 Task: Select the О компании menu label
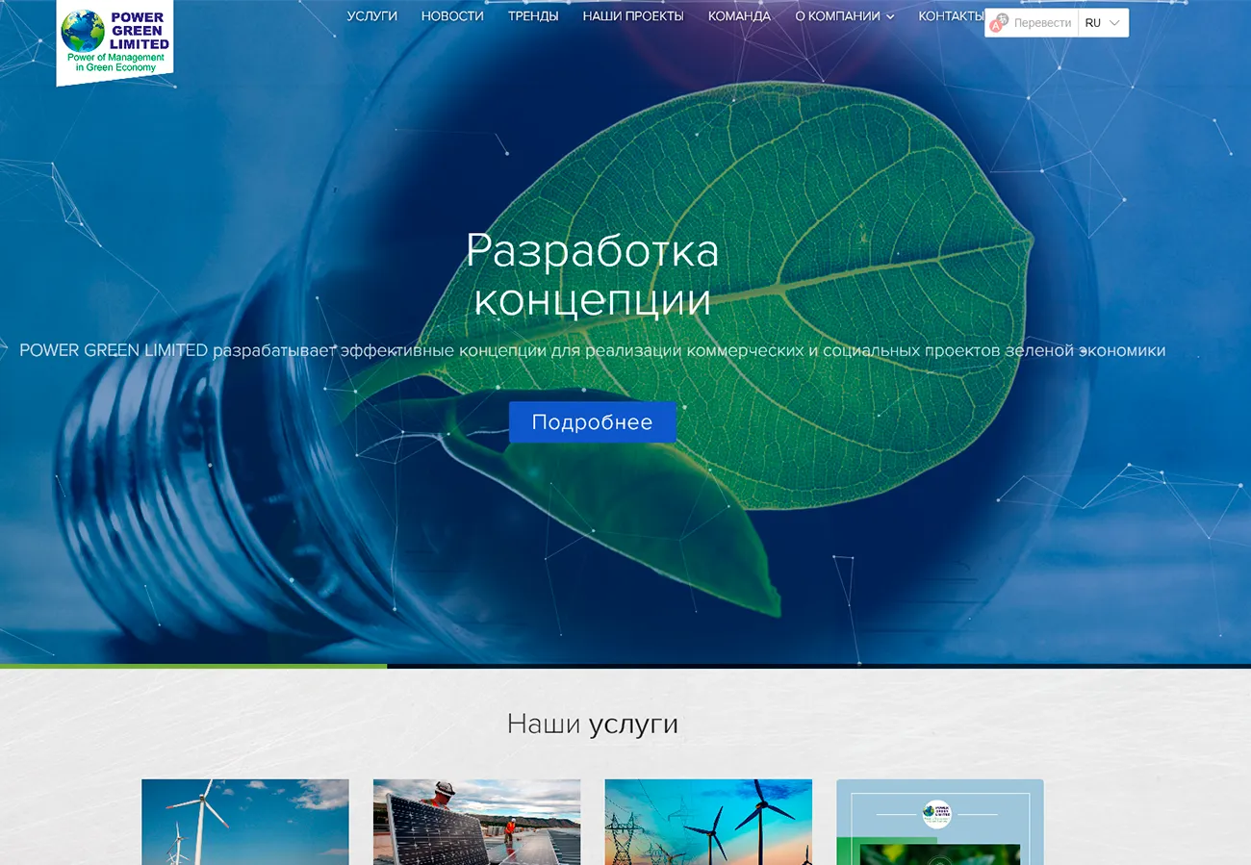[x=837, y=16]
